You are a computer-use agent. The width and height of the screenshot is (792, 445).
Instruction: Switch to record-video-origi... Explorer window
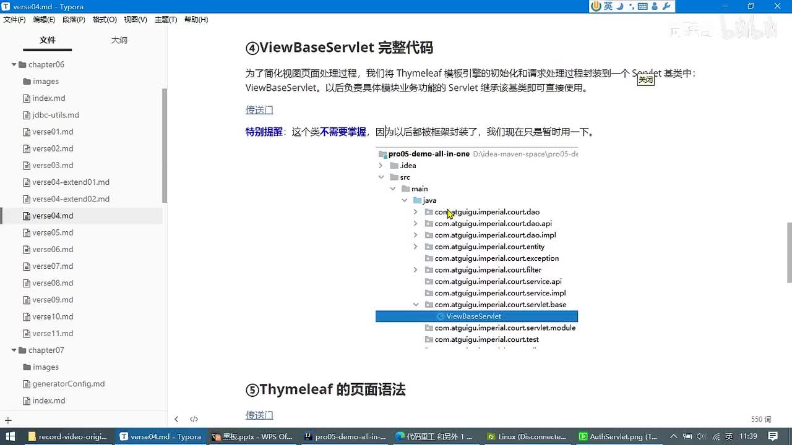(x=68, y=436)
